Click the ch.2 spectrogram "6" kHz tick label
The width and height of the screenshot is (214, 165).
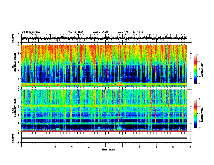19,106
